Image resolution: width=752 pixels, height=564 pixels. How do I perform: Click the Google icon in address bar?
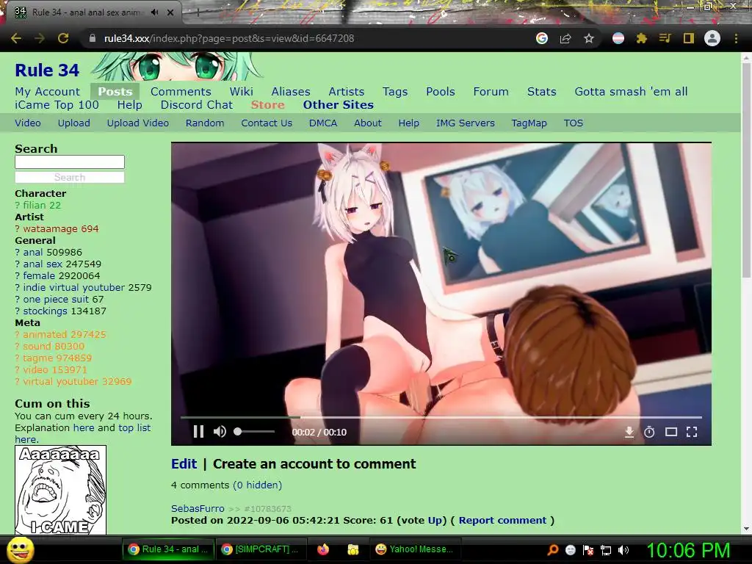(542, 38)
